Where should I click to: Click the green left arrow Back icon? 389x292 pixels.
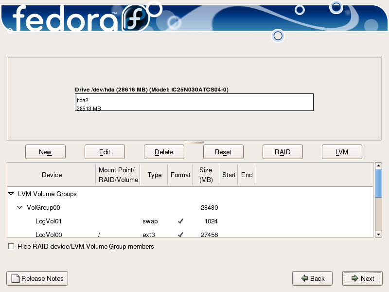pyautogui.click(x=304, y=278)
